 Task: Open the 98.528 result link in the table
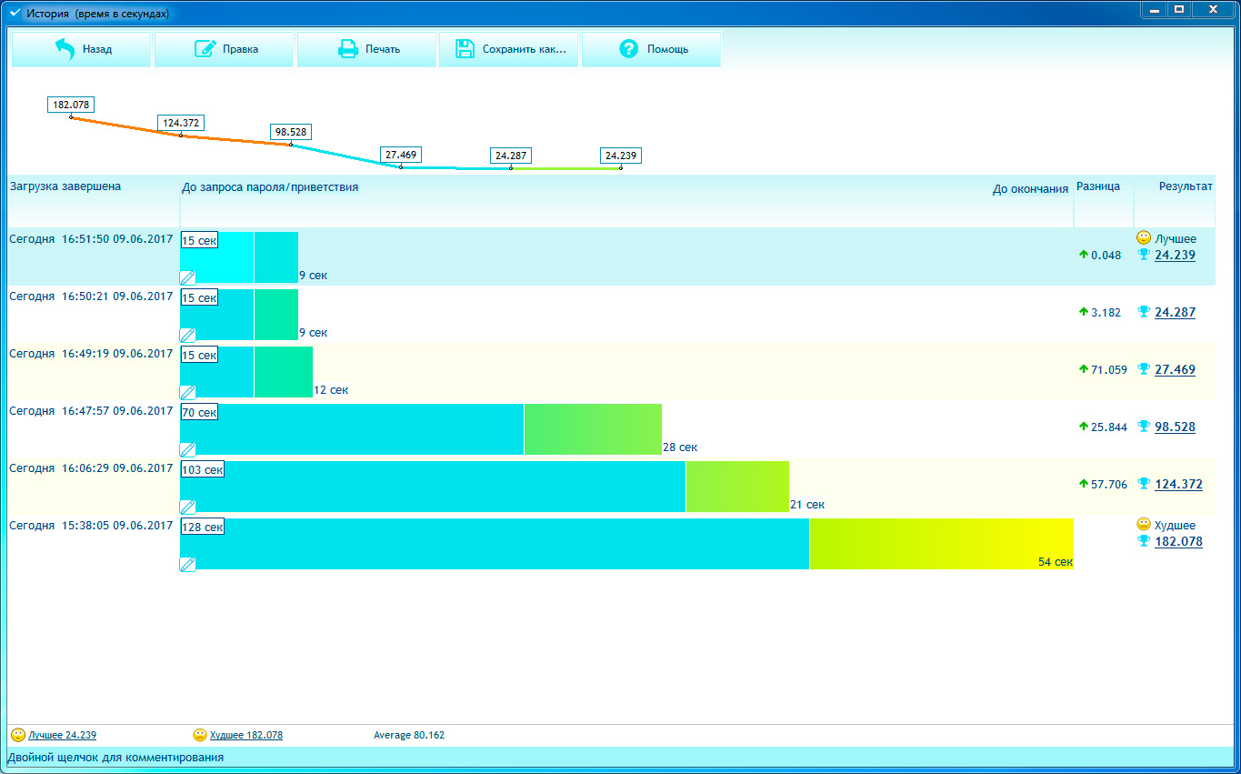tap(1175, 427)
